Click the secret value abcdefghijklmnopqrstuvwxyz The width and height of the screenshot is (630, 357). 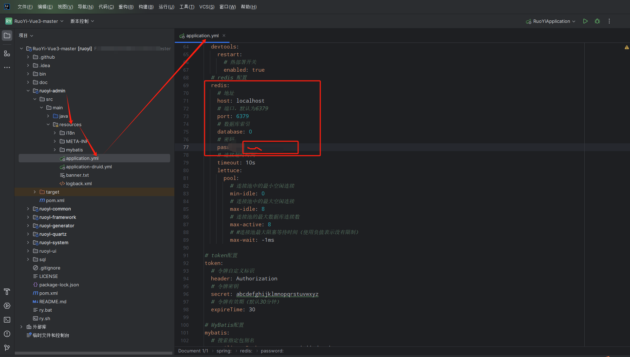(277, 294)
